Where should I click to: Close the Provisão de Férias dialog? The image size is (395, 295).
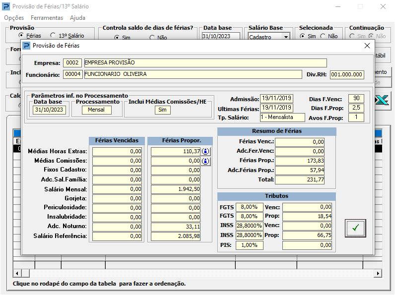[x=367, y=46]
